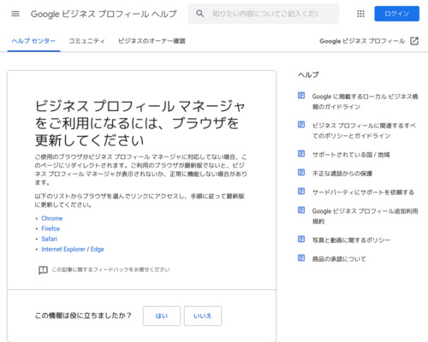The height and width of the screenshot is (342, 428).
Task: Click article icon beside ローカル ビジネス情報のガイドライン
Action: [x=301, y=96]
